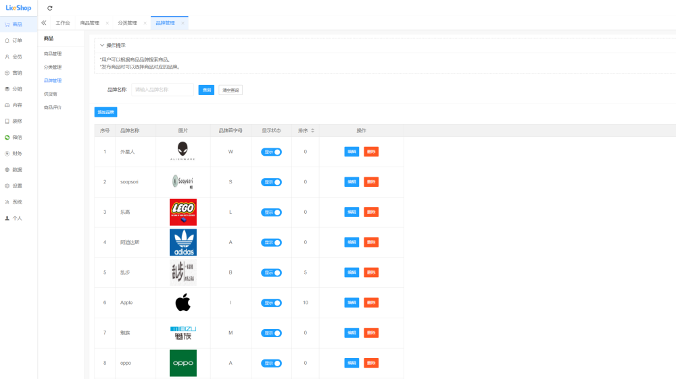The image size is (676, 379).
Task: Click the Meizu brand image
Action: click(x=183, y=333)
